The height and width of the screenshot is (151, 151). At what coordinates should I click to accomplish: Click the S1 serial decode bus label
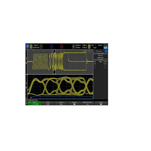point(31,97)
